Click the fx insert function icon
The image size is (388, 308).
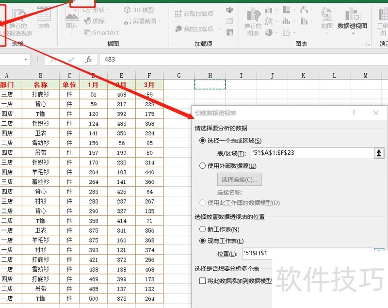[x=88, y=59]
